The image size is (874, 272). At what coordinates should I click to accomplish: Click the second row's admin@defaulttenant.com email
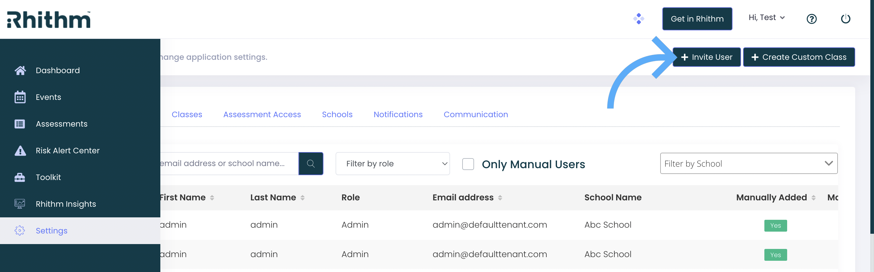coord(490,254)
